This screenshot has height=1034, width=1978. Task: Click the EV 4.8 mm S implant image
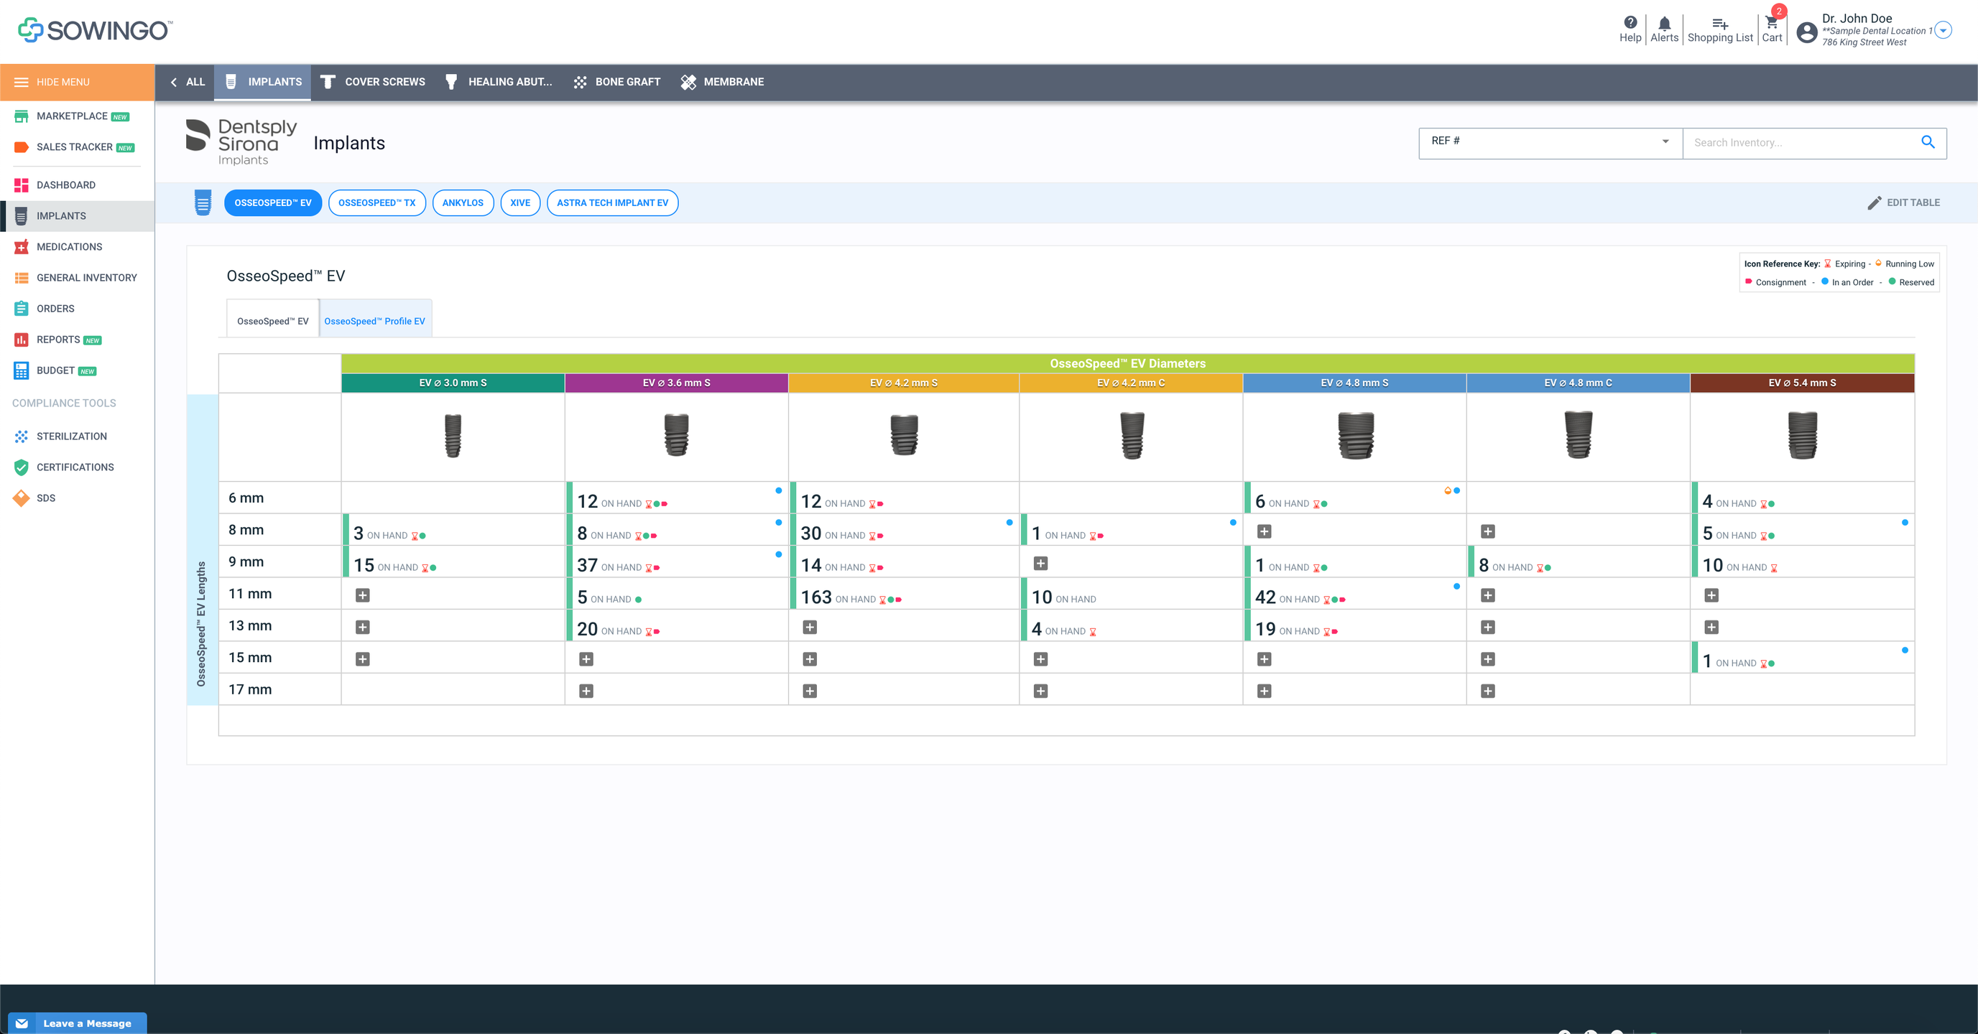(1355, 436)
